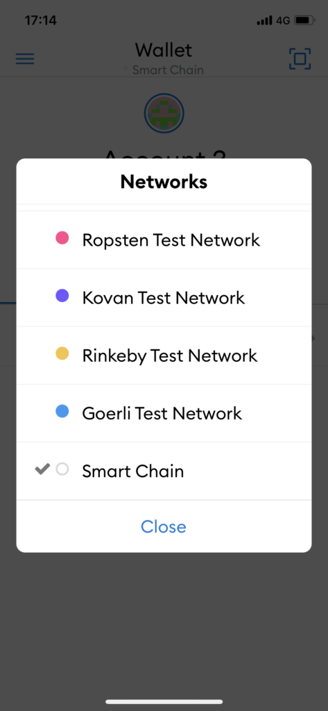Viewport: 328px width, 711px height.
Task: Click the Smart Chain empty circle icon
Action: click(x=62, y=469)
